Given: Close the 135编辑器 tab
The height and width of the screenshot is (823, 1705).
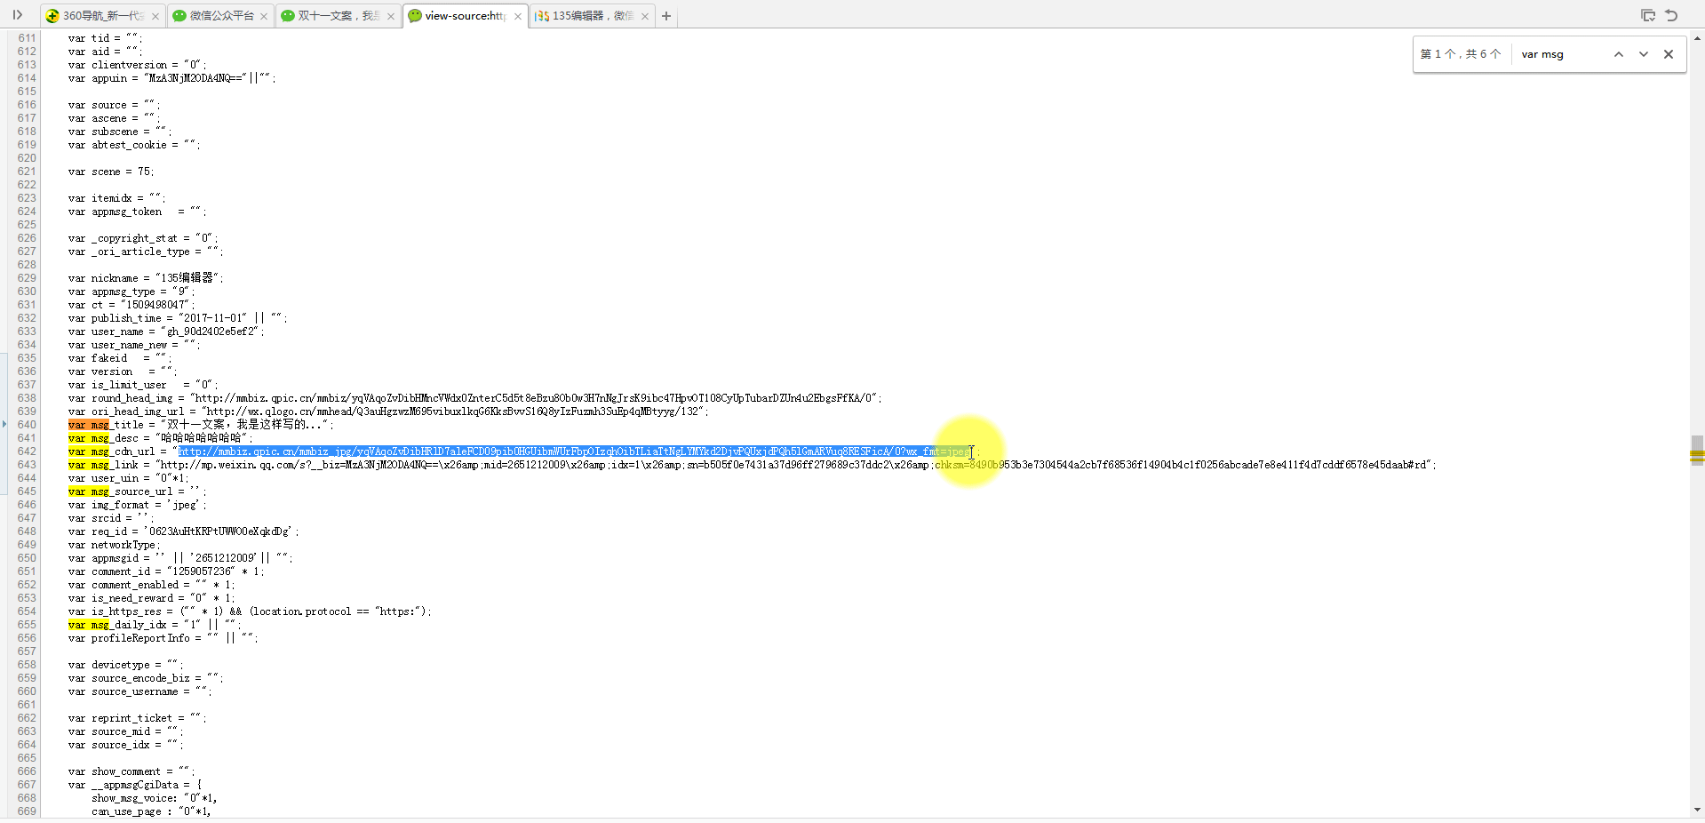Looking at the screenshot, I should click(x=645, y=16).
